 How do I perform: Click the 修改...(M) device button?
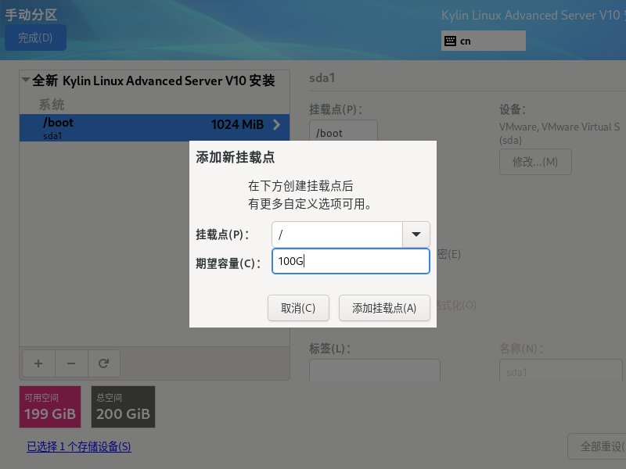(x=535, y=162)
